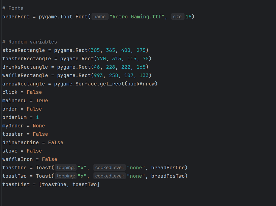Click the breadPosOne argument
Screen dimensions: 276x206
tap(169, 168)
